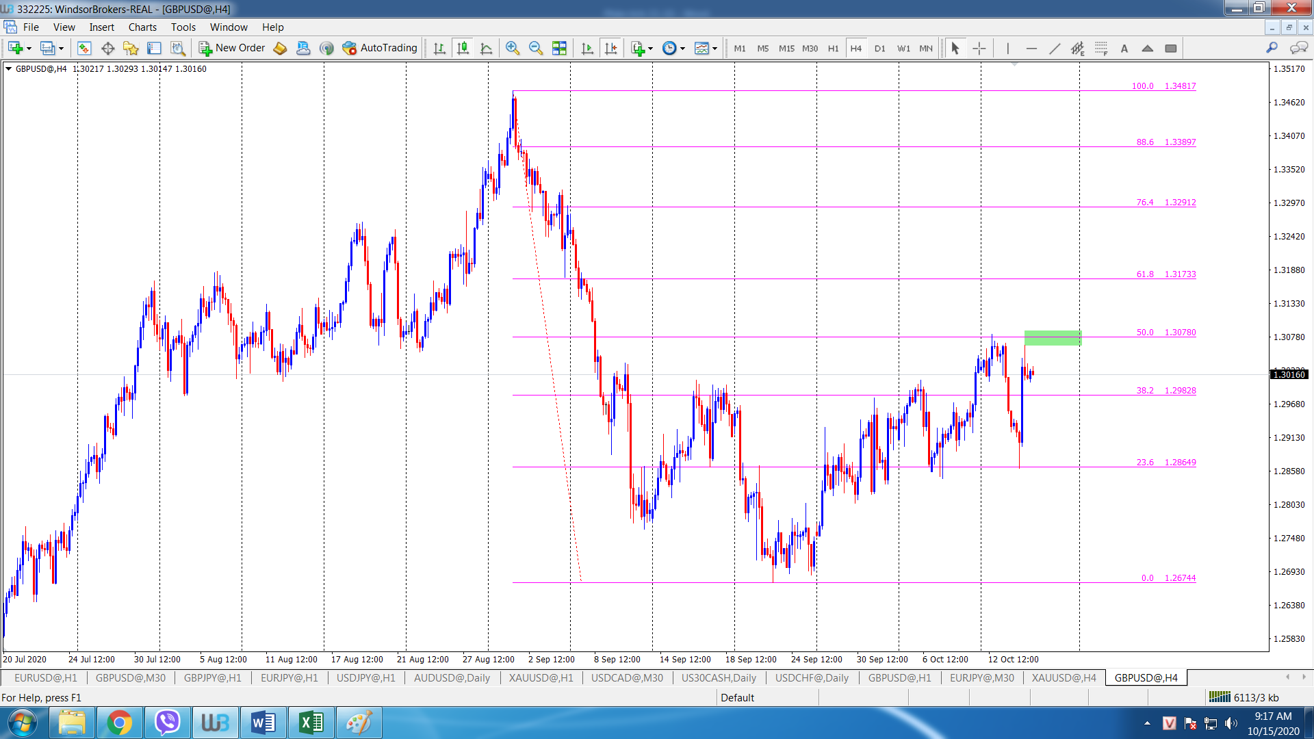Switch to the USDCHF@,Daily chart tab

click(x=812, y=677)
